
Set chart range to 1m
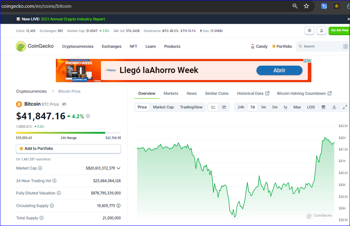point(263,107)
